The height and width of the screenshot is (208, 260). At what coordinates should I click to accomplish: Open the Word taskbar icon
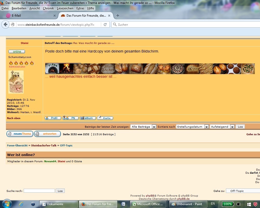tap(123, 204)
